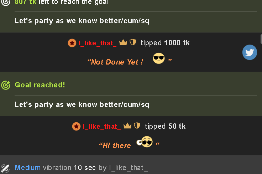This screenshot has height=174, width=262.
Task: Open I_like_that_ profile from 50 tk tip
Action: coord(101,127)
